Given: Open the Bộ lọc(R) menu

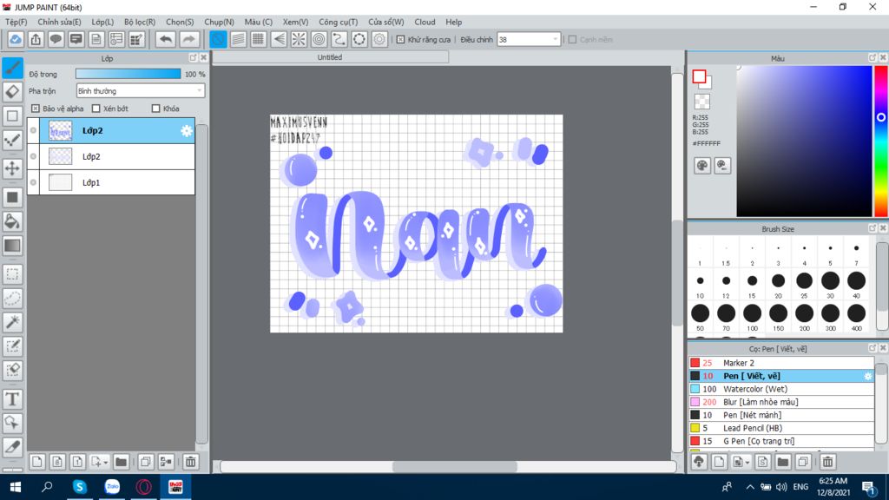Looking at the screenshot, I should tap(140, 22).
